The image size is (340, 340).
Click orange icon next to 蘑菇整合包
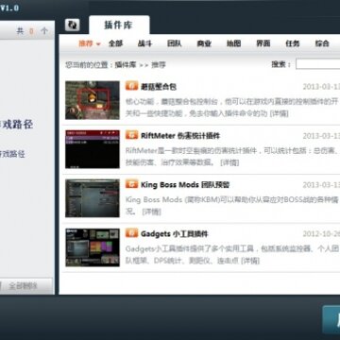point(131,85)
